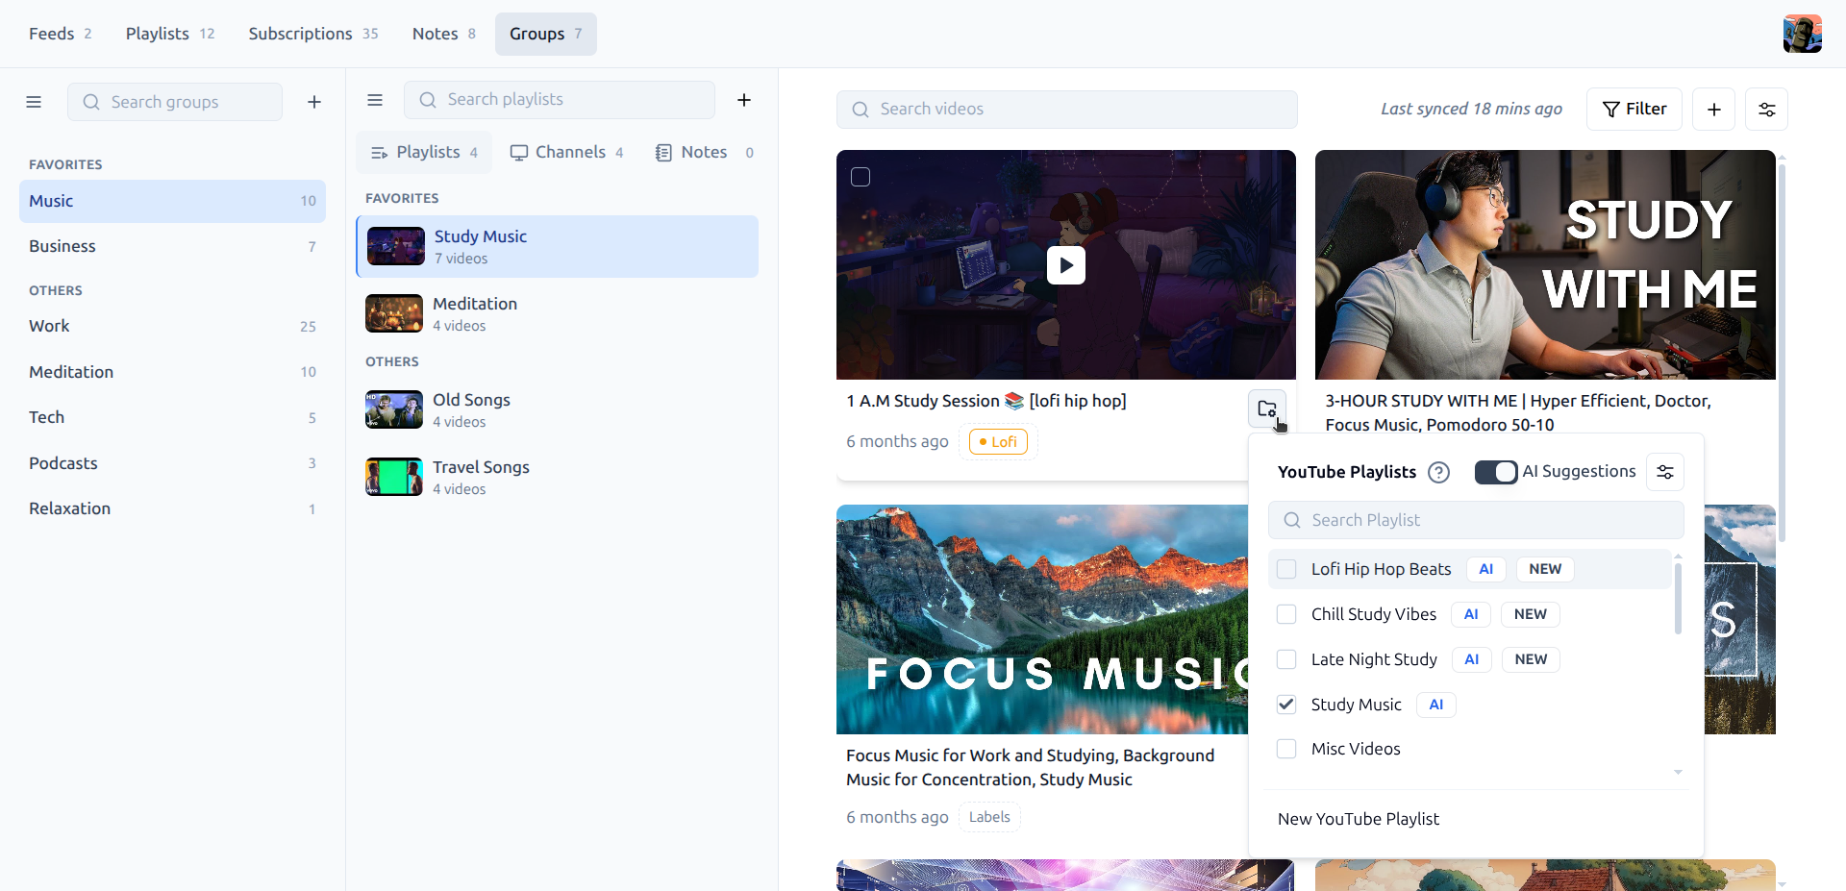
Task: Check the Lofi Hip Hop Beats playlist
Action: 1286,569
